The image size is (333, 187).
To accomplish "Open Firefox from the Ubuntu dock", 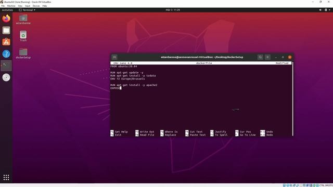I will (6, 19).
